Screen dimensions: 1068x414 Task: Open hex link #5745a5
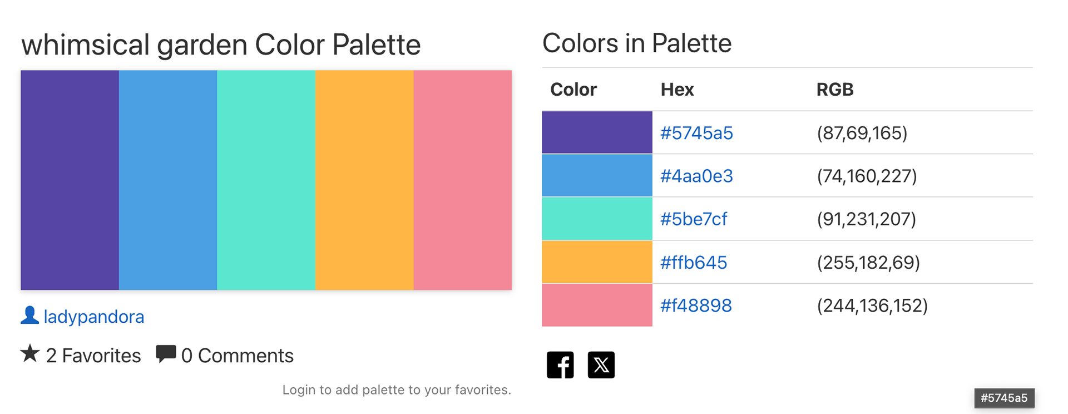tap(696, 133)
